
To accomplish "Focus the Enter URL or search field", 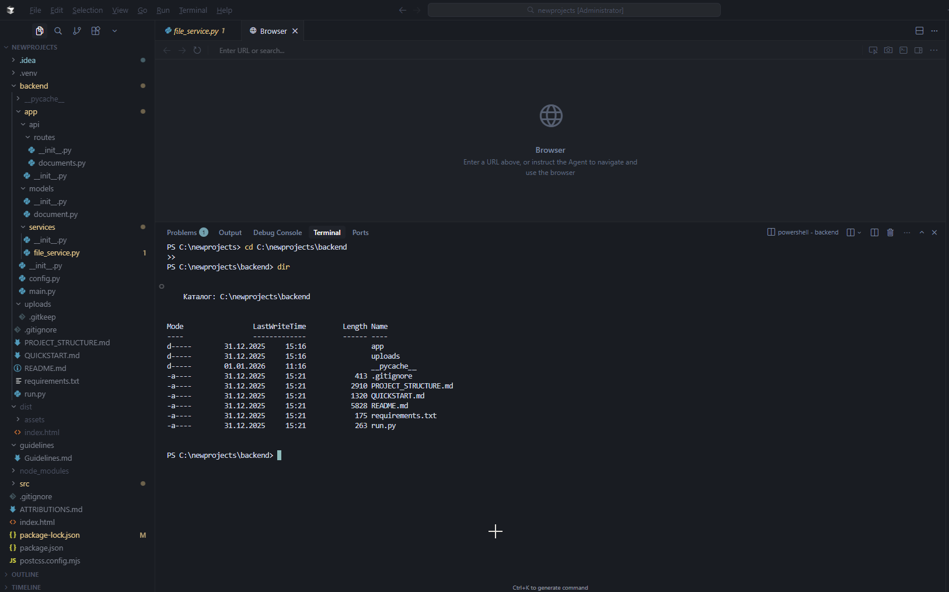I will point(537,51).
